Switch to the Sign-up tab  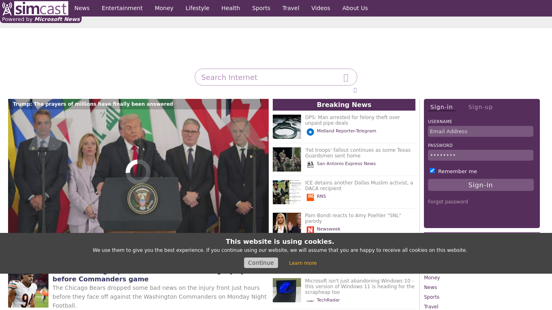(x=480, y=107)
